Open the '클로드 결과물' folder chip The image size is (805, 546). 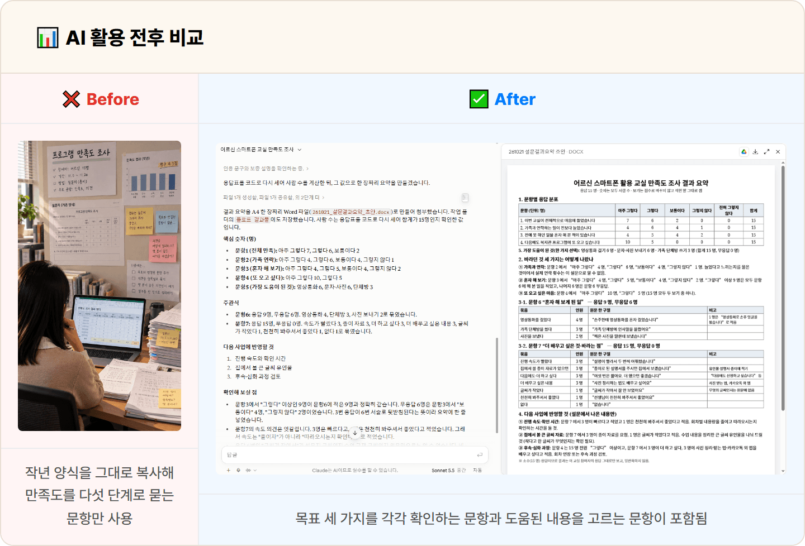pyautogui.click(x=253, y=220)
